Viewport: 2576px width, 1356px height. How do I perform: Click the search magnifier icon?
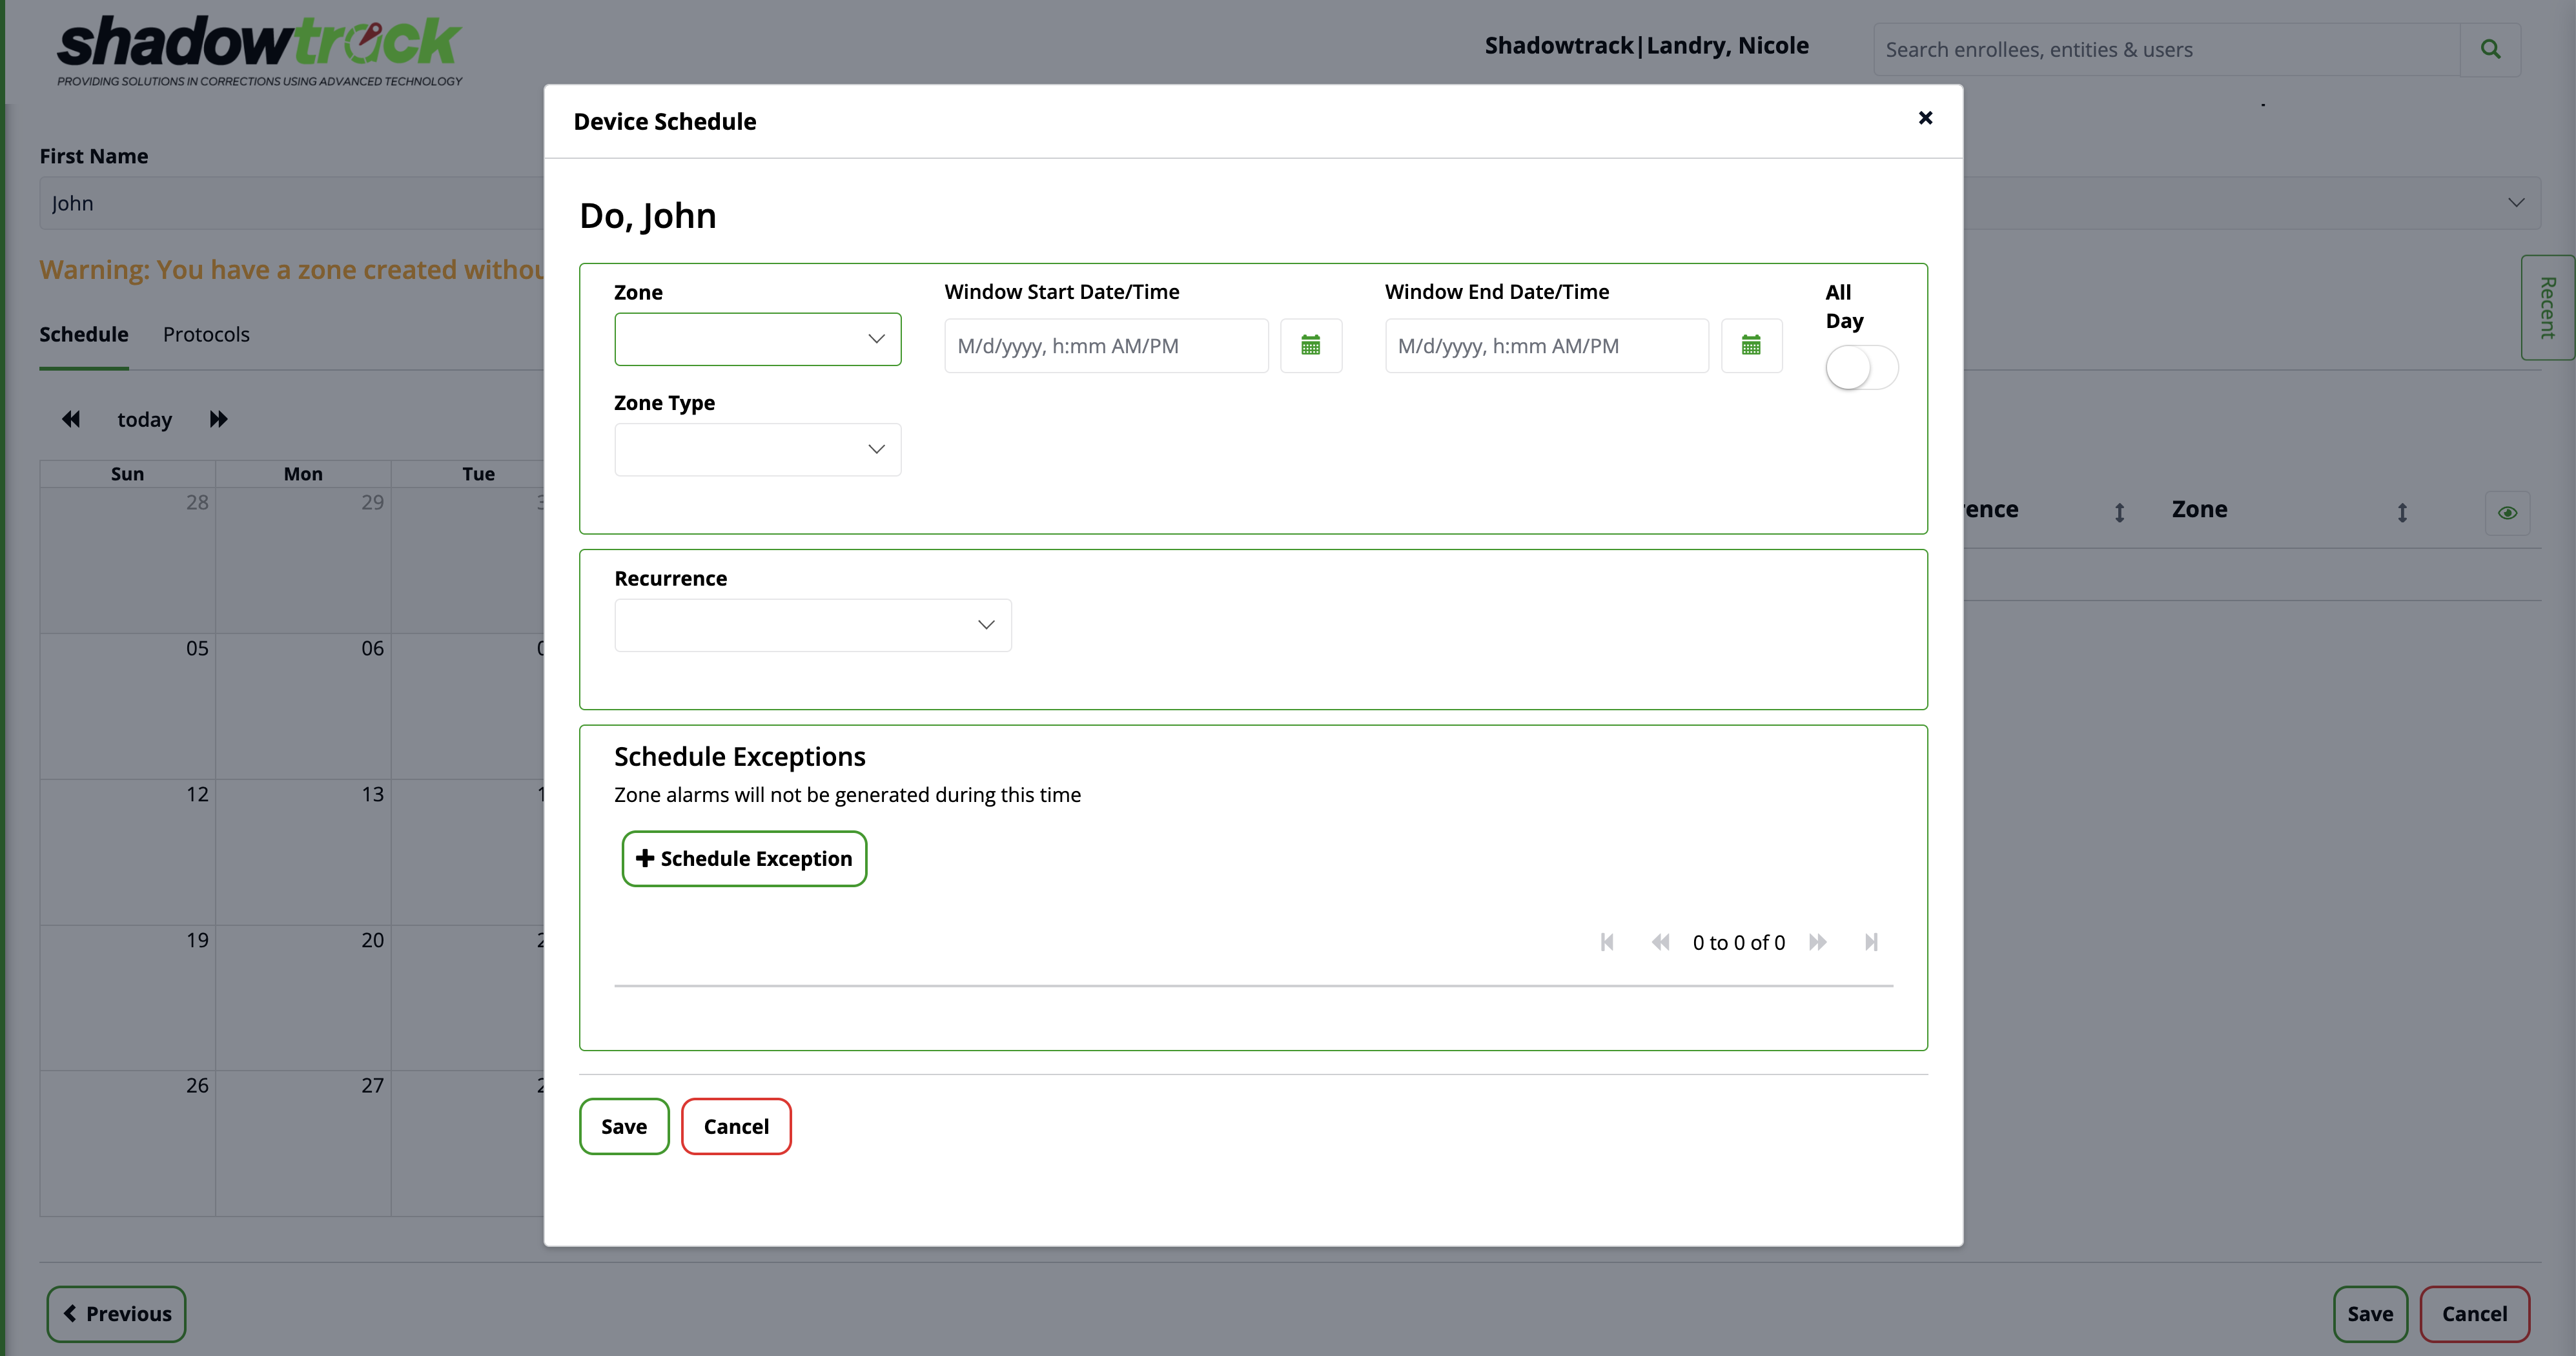(x=2490, y=49)
